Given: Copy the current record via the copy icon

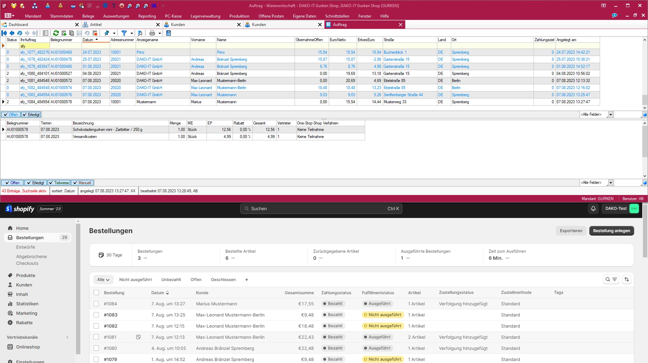Looking at the screenshot, I should coord(71,33).
